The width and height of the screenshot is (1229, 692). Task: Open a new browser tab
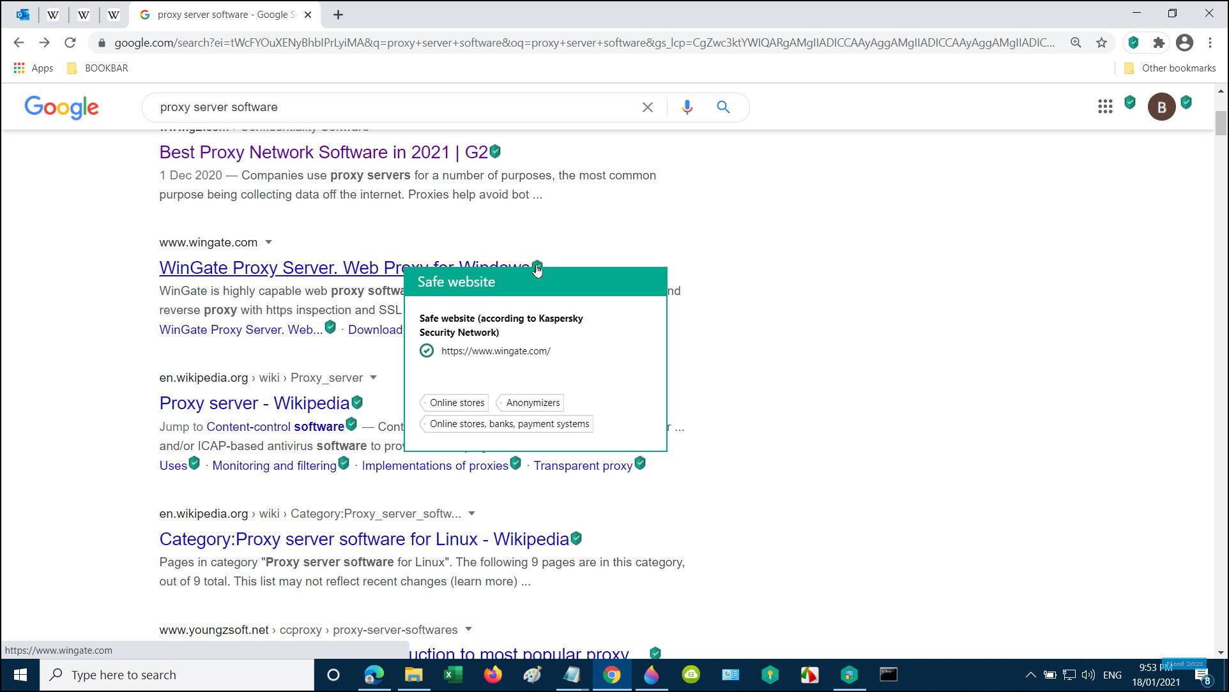(338, 15)
